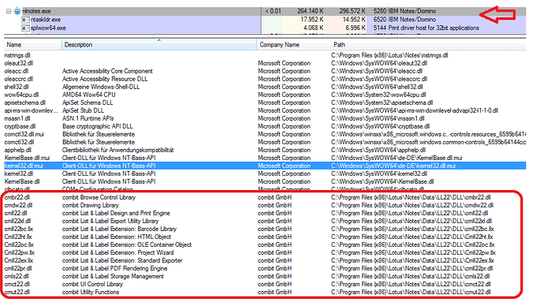The image size is (544, 306).
Task: Sort DLL list by Path column
Action: click(x=428, y=45)
